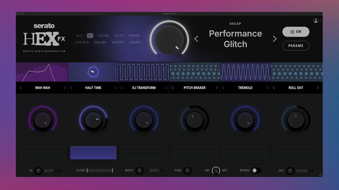Open the PARAMS panel
Image resolution: width=339 pixels, height=190 pixels.
296,46
